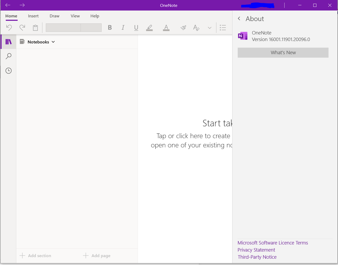Click the Add page button
Viewport: 338px width, 265px height.
point(97,256)
